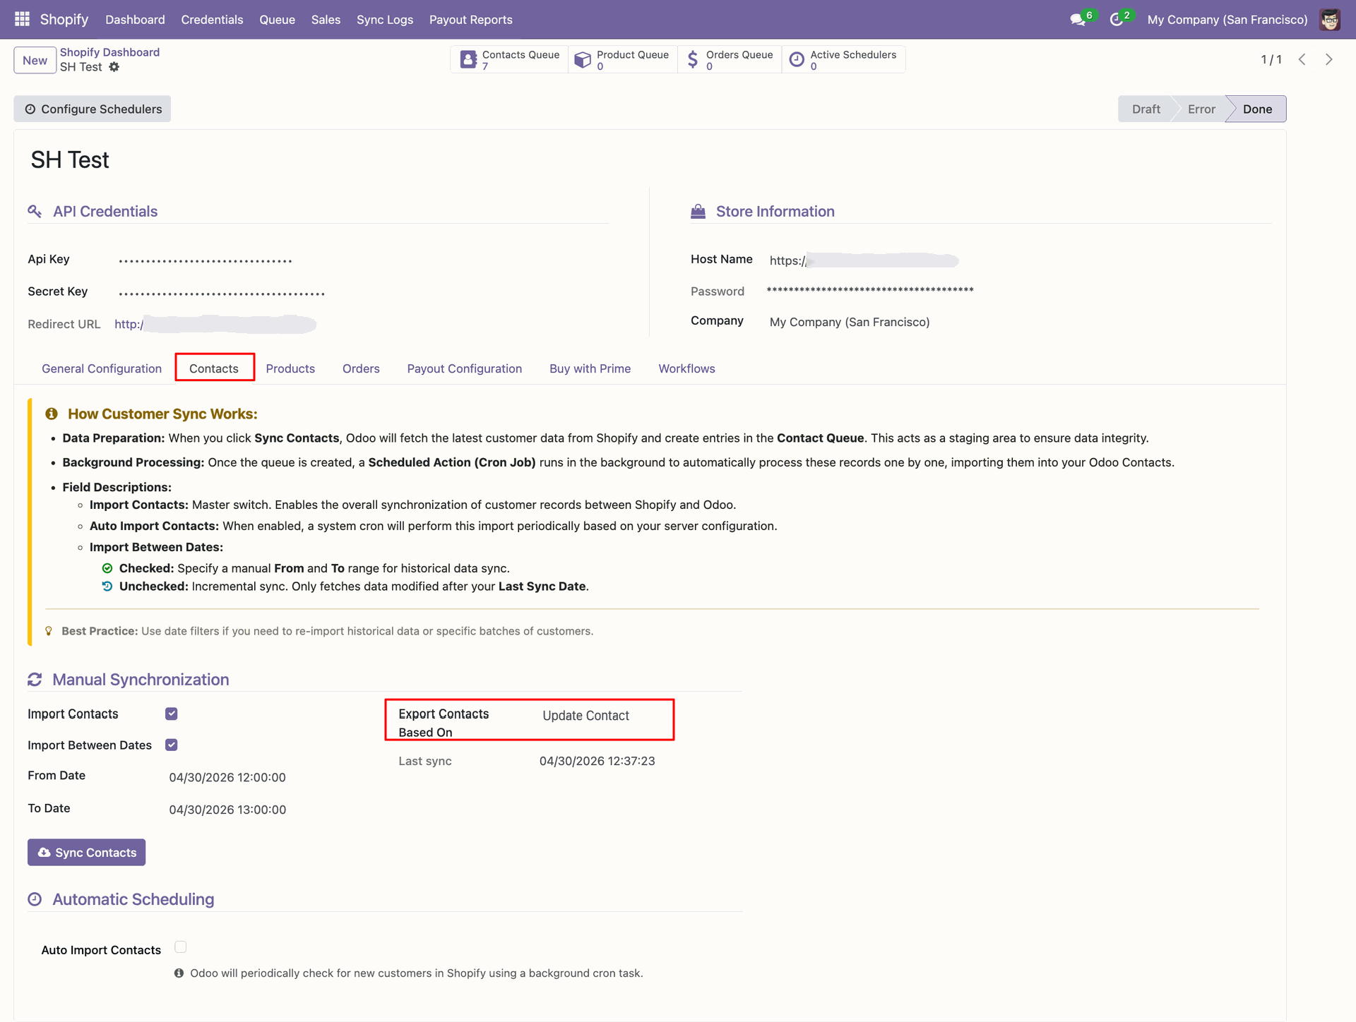Open the Active Schedulers stat button
Screen dimensions: 1356x1022
click(843, 59)
